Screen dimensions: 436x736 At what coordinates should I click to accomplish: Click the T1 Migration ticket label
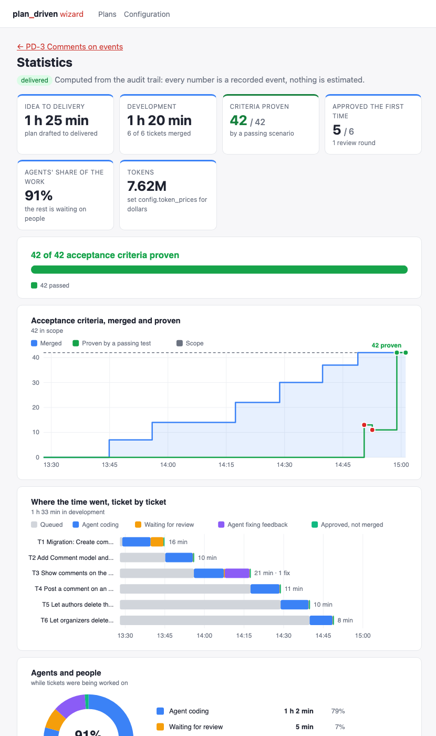click(76, 542)
